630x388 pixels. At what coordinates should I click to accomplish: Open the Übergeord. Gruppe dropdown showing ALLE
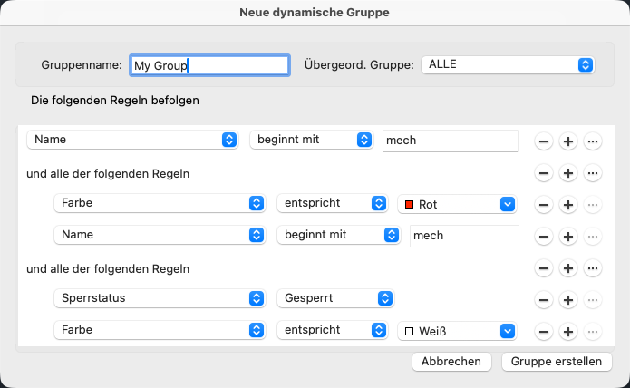(508, 64)
